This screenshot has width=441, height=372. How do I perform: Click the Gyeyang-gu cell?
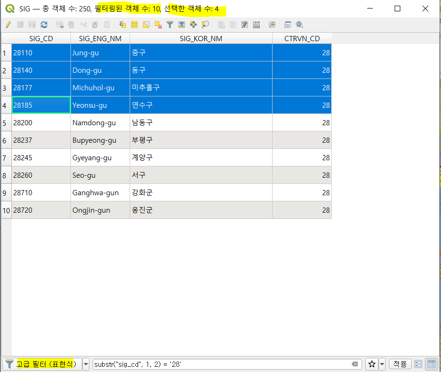point(100,157)
